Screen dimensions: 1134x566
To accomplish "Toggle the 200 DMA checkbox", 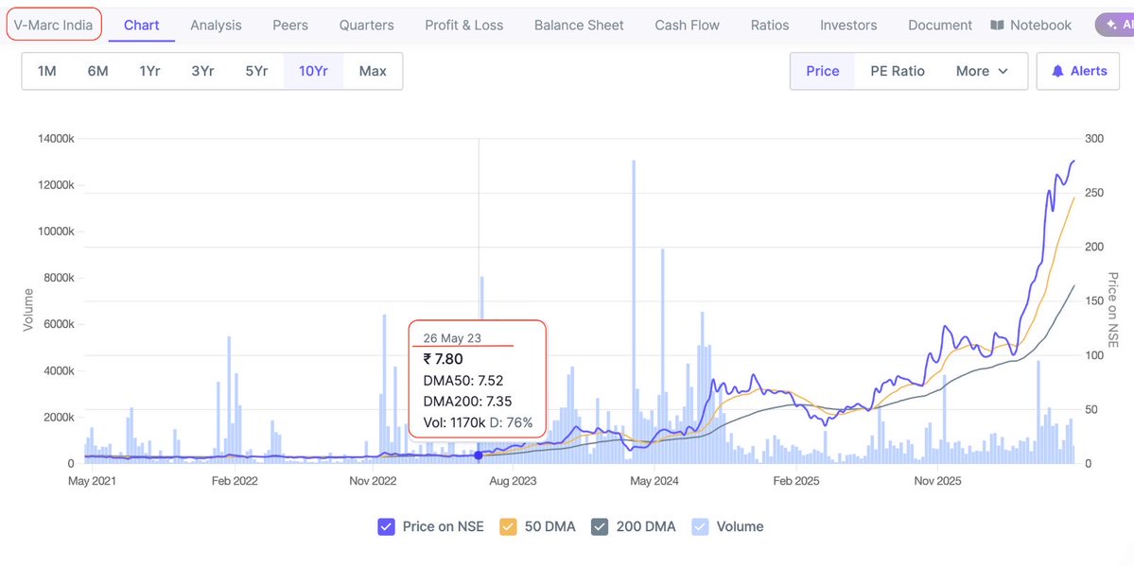I will tap(600, 526).
